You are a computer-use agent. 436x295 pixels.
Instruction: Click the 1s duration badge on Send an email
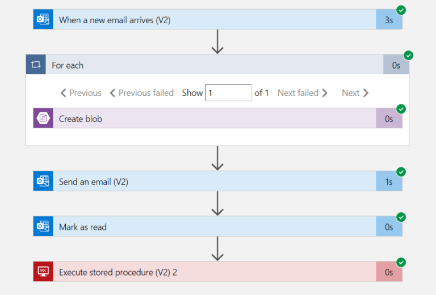coord(389,182)
